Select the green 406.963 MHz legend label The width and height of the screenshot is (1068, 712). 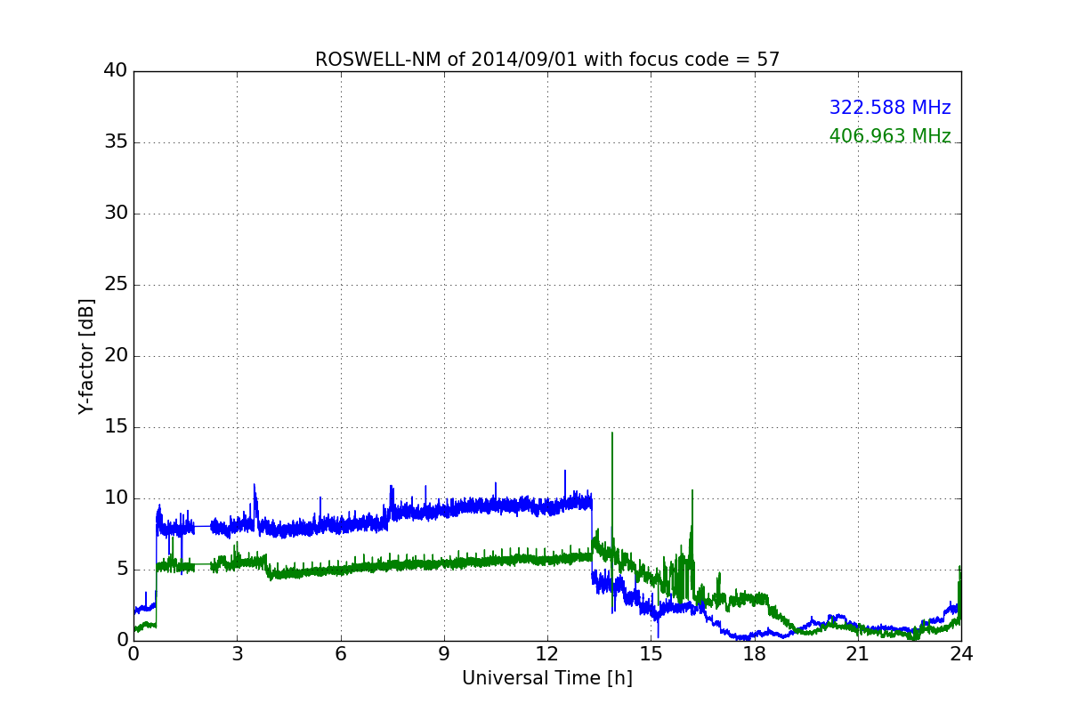tap(890, 136)
